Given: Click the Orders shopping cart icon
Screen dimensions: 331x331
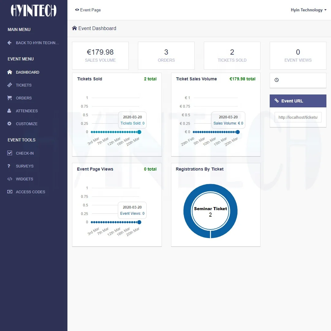Looking at the screenshot, I should click(10, 98).
